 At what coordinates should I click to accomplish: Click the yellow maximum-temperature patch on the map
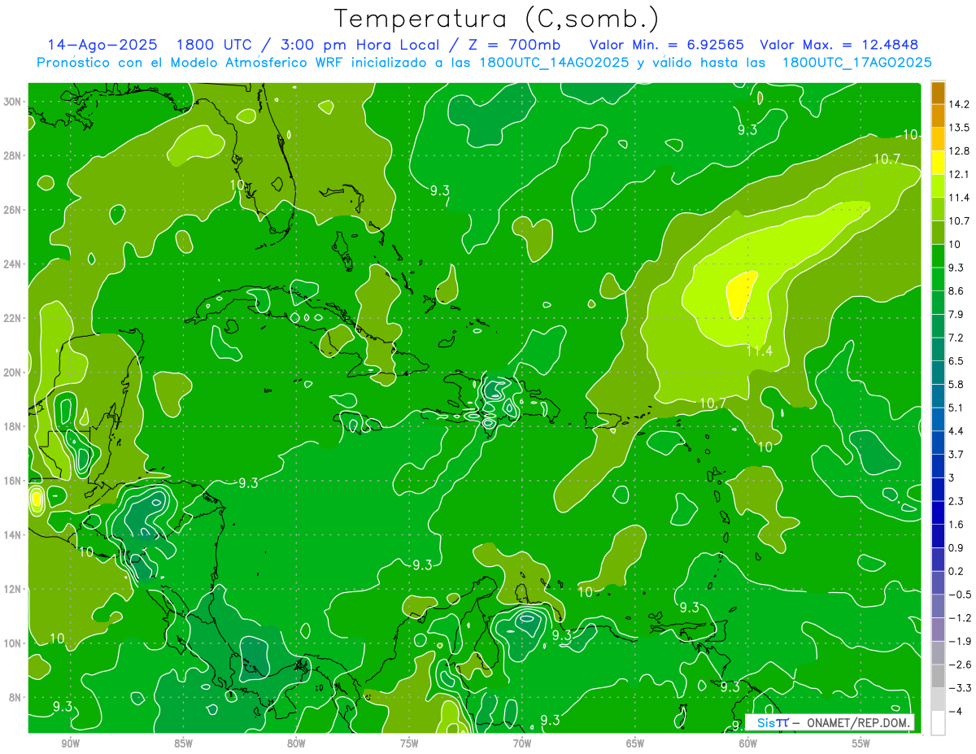(740, 294)
